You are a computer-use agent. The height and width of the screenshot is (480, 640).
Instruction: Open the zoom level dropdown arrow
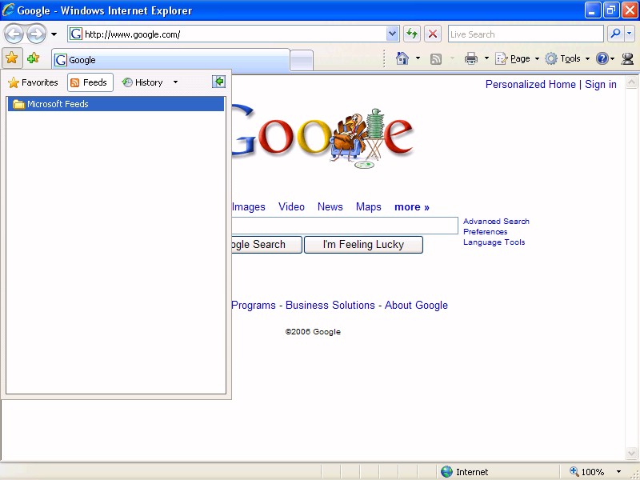point(618,472)
